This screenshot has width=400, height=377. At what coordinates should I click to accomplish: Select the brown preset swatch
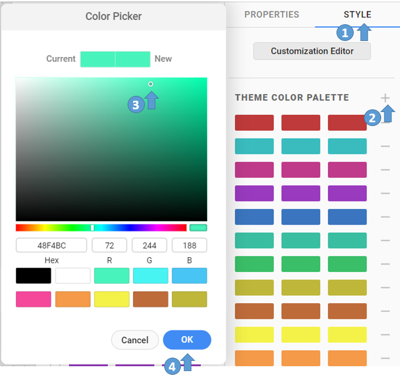(x=151, y=299)
